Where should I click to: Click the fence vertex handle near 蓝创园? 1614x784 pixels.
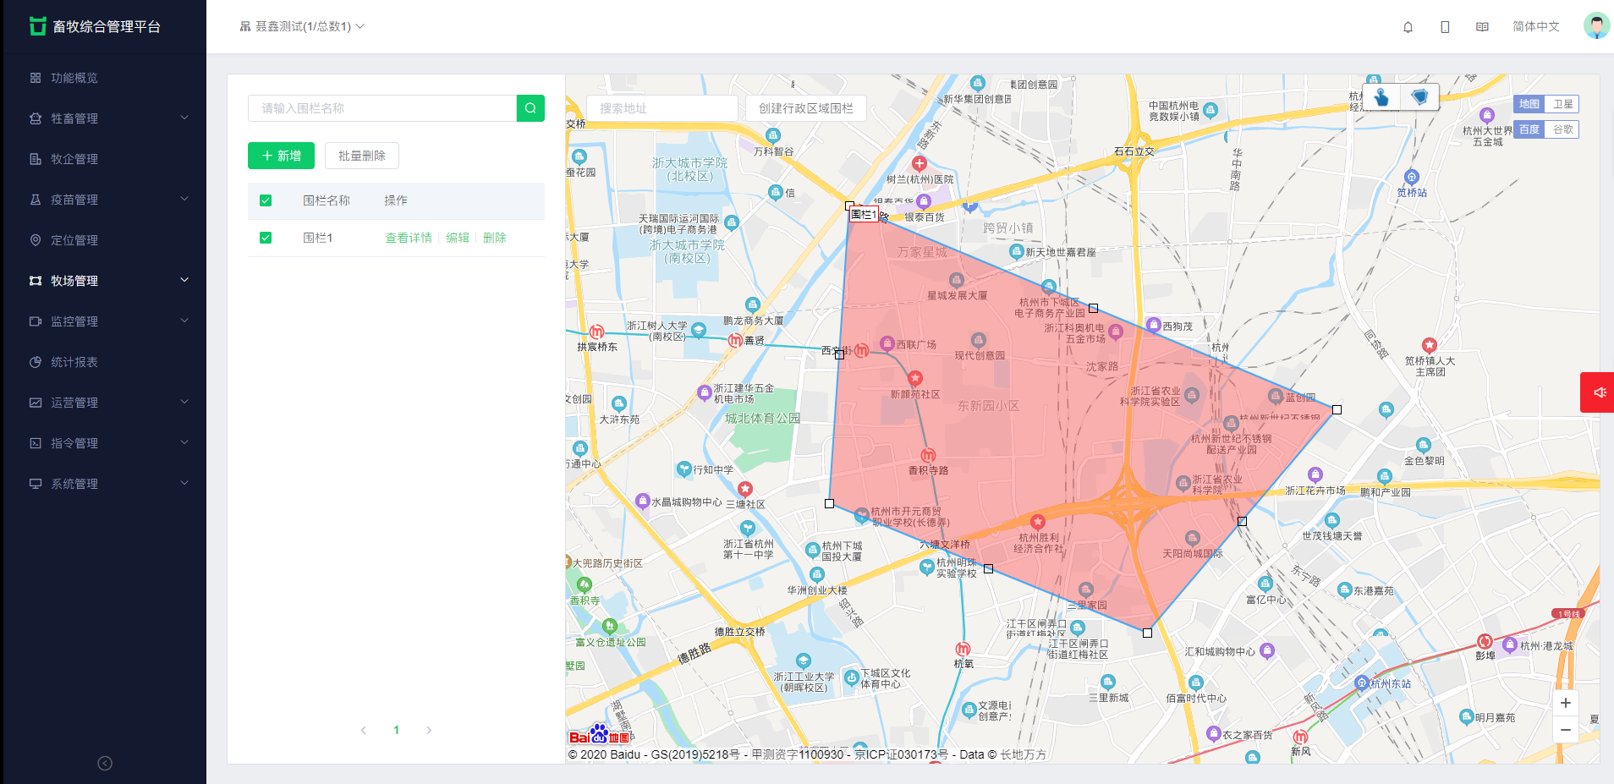pyautogui.click(x=1337, y=409)
